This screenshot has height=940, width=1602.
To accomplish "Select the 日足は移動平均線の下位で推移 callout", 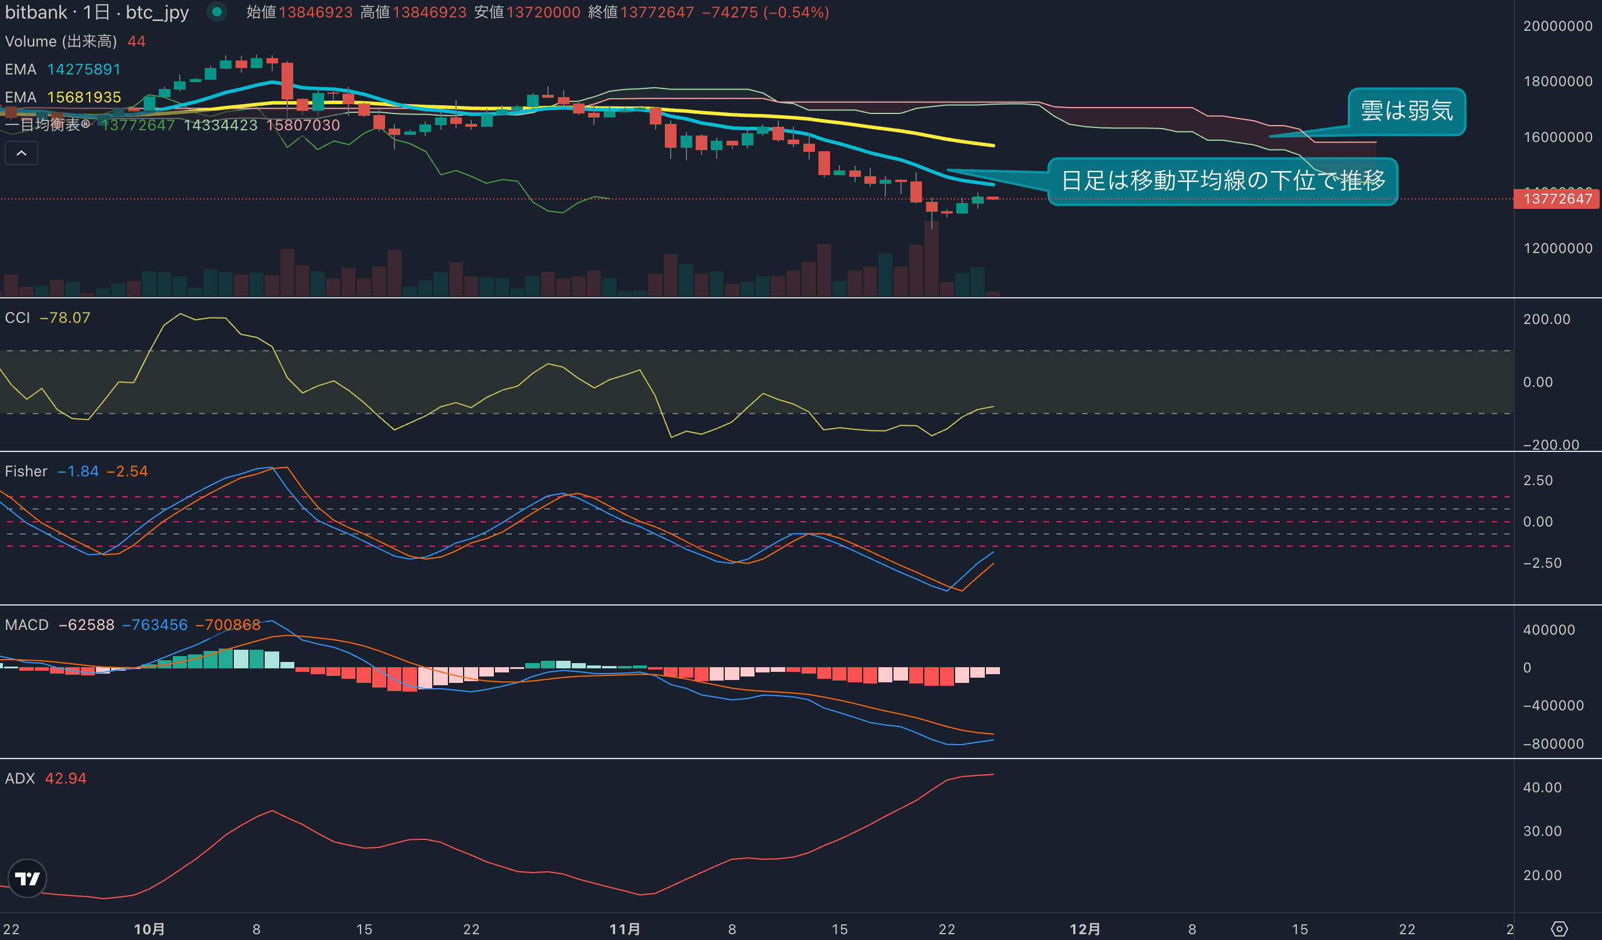I will [x=1223, y=181].
